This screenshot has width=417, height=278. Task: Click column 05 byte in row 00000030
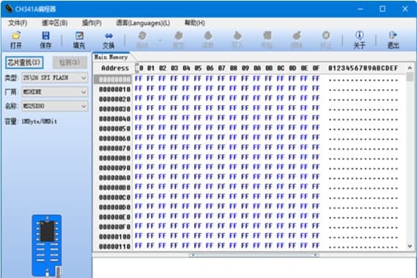pyautogui.click(x=197, y=108)
